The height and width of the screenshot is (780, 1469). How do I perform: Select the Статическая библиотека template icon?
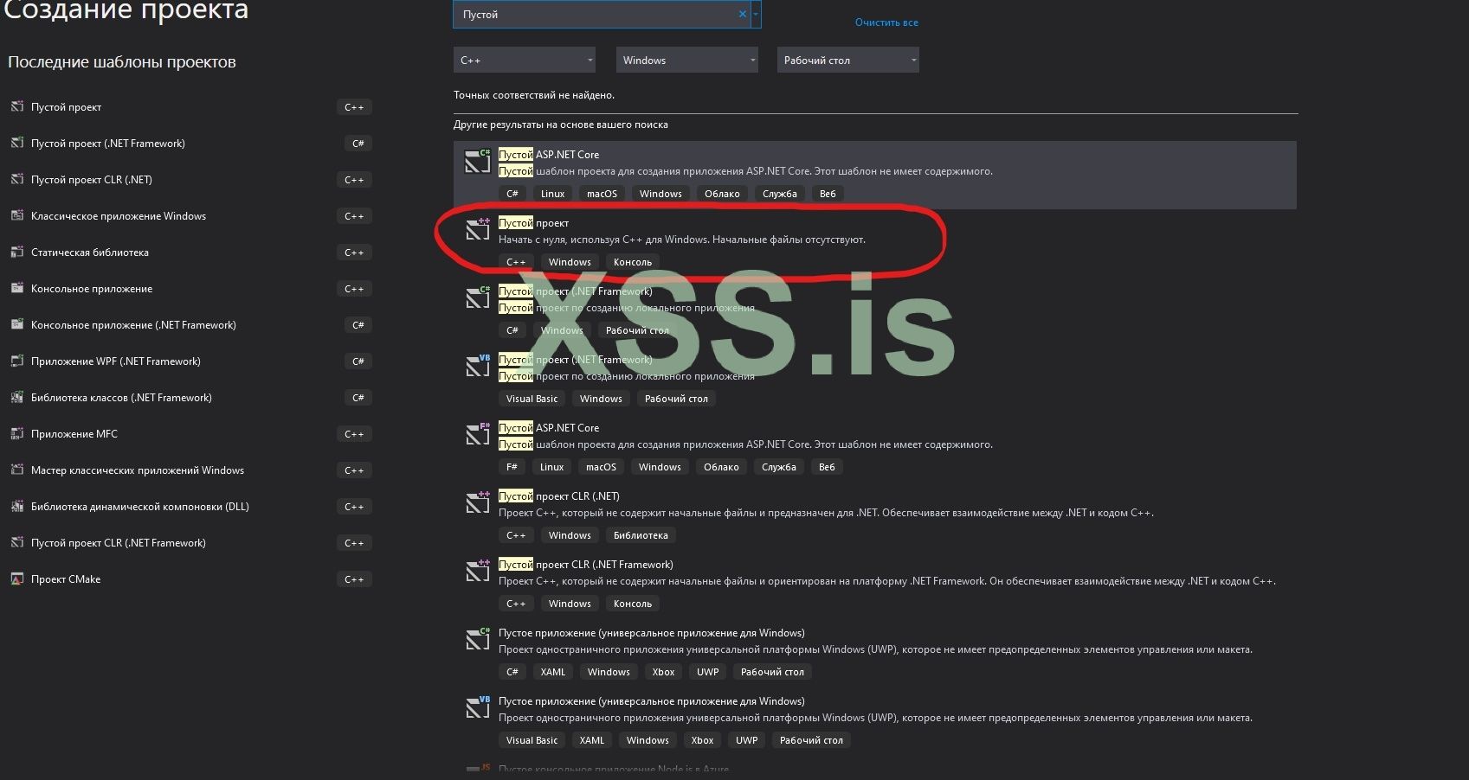(x=16, y=252)
